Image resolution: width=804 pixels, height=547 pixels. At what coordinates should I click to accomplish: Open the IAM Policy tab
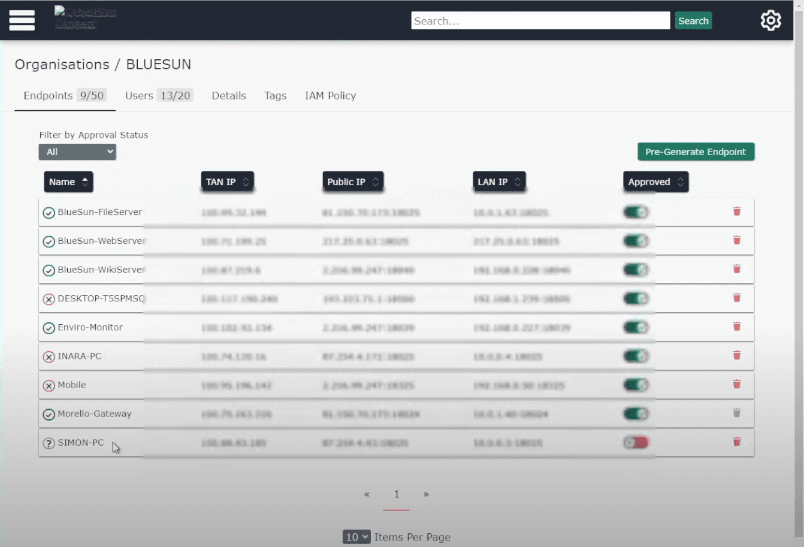click(330, 96)
